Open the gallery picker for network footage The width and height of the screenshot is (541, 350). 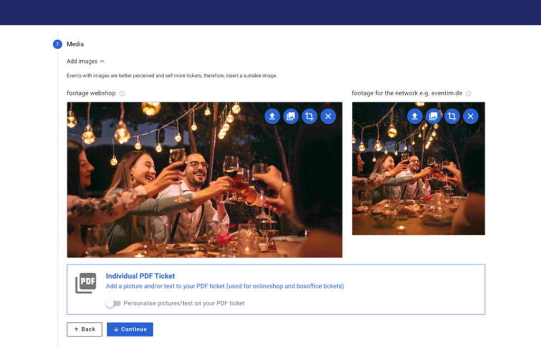click(x=433, y=116)
